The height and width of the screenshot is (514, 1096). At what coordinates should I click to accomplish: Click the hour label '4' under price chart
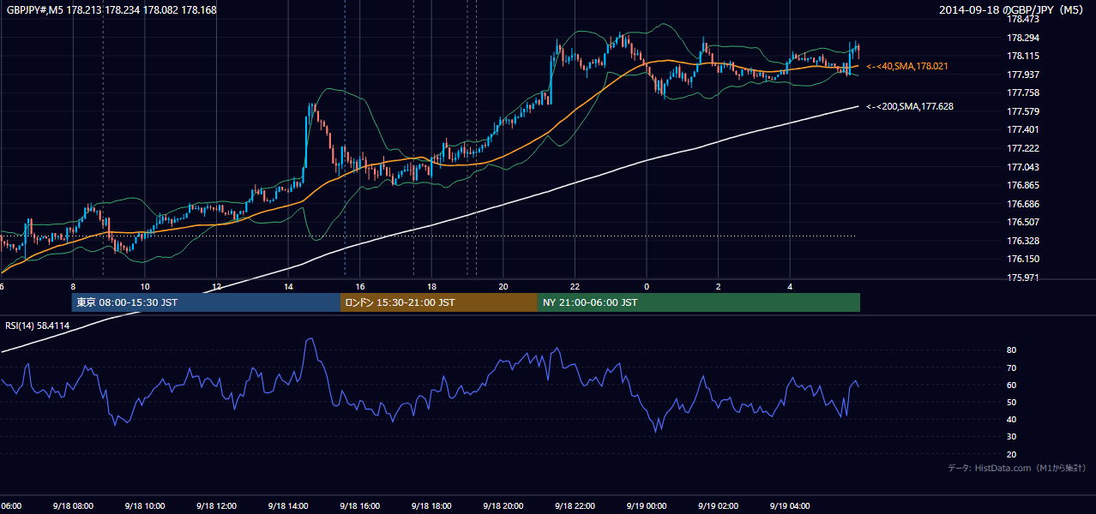click(790, 286)
